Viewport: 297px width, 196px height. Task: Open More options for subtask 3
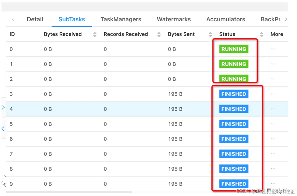[273, 94]
